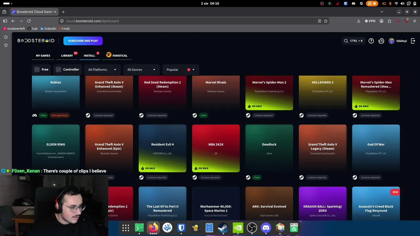Open the Marvel Rivals game card

pyautogui.click(x=216, y=93)
